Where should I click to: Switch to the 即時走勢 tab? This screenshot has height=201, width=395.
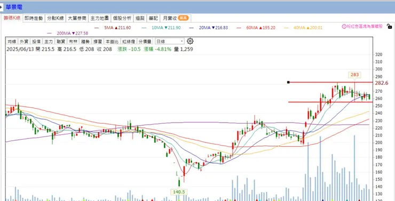click(x=34, y=18)
